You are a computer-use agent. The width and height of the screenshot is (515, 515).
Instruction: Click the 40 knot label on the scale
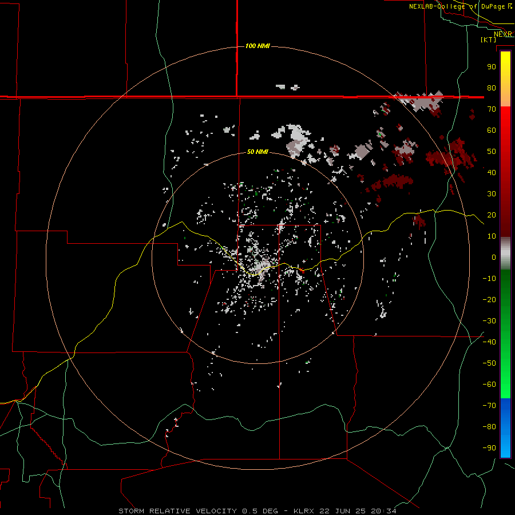coord(492,172)
